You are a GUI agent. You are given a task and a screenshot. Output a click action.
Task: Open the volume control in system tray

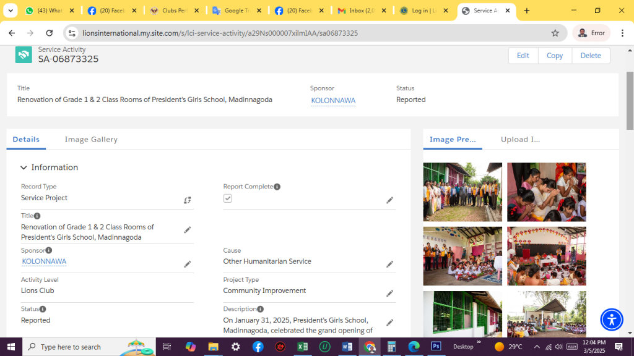tap(559, 347)
